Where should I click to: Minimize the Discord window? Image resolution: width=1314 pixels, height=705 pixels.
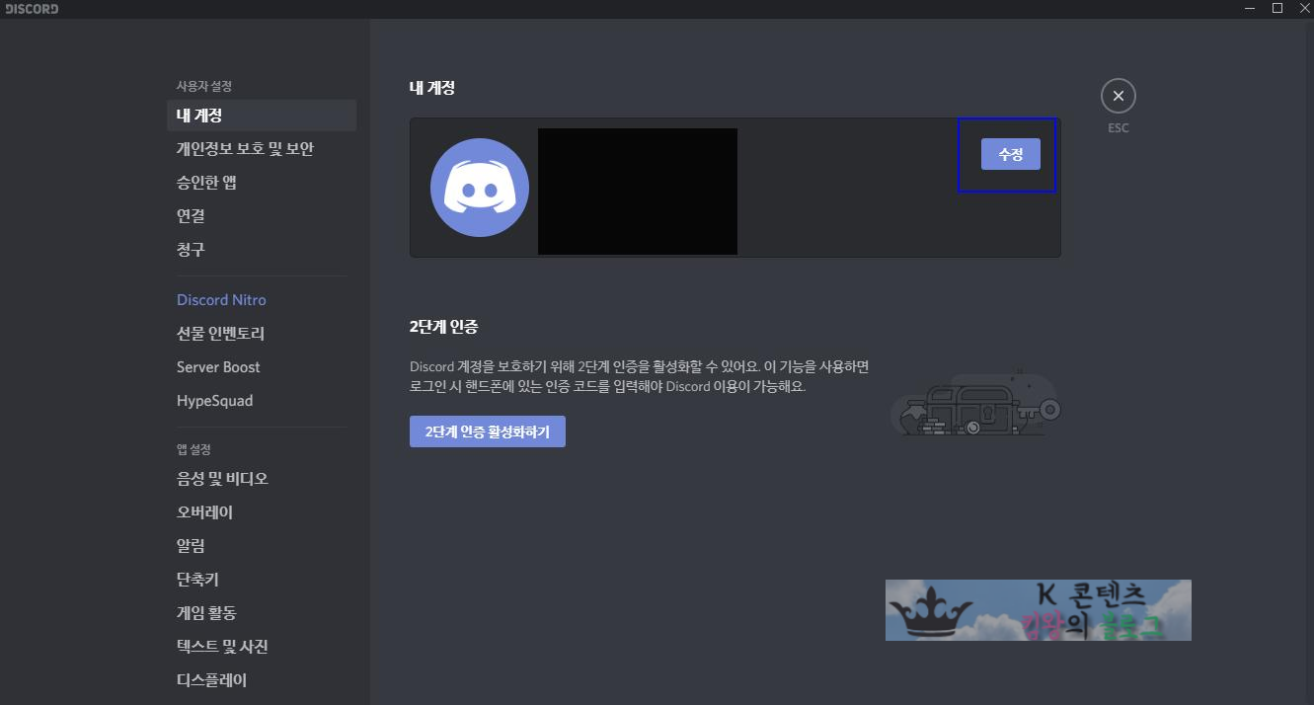[1251, 8]
